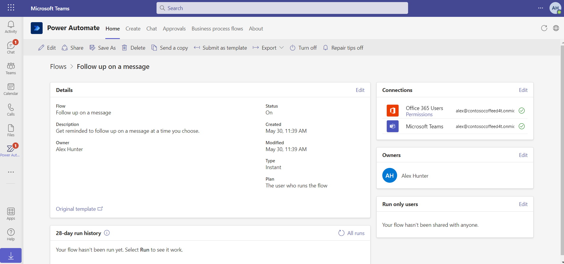564x264 pixels.
Task: Edit the Details section
Action: click(x=360, y=90)
